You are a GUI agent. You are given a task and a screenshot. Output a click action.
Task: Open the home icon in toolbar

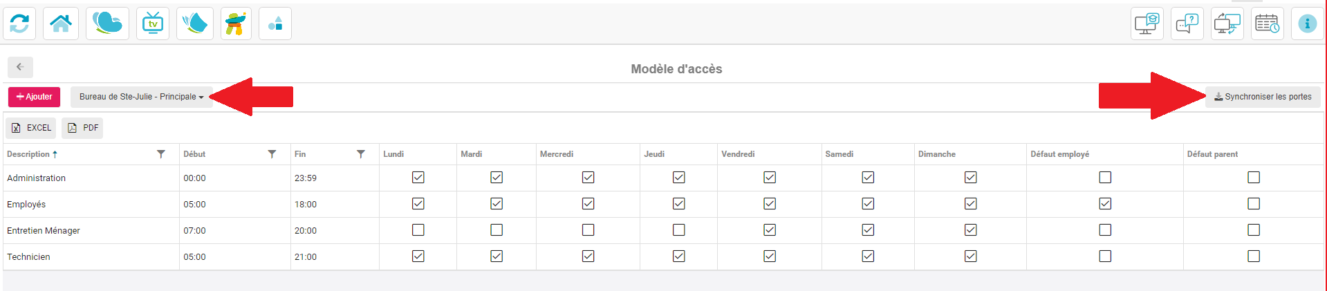(x=61, y=24)
